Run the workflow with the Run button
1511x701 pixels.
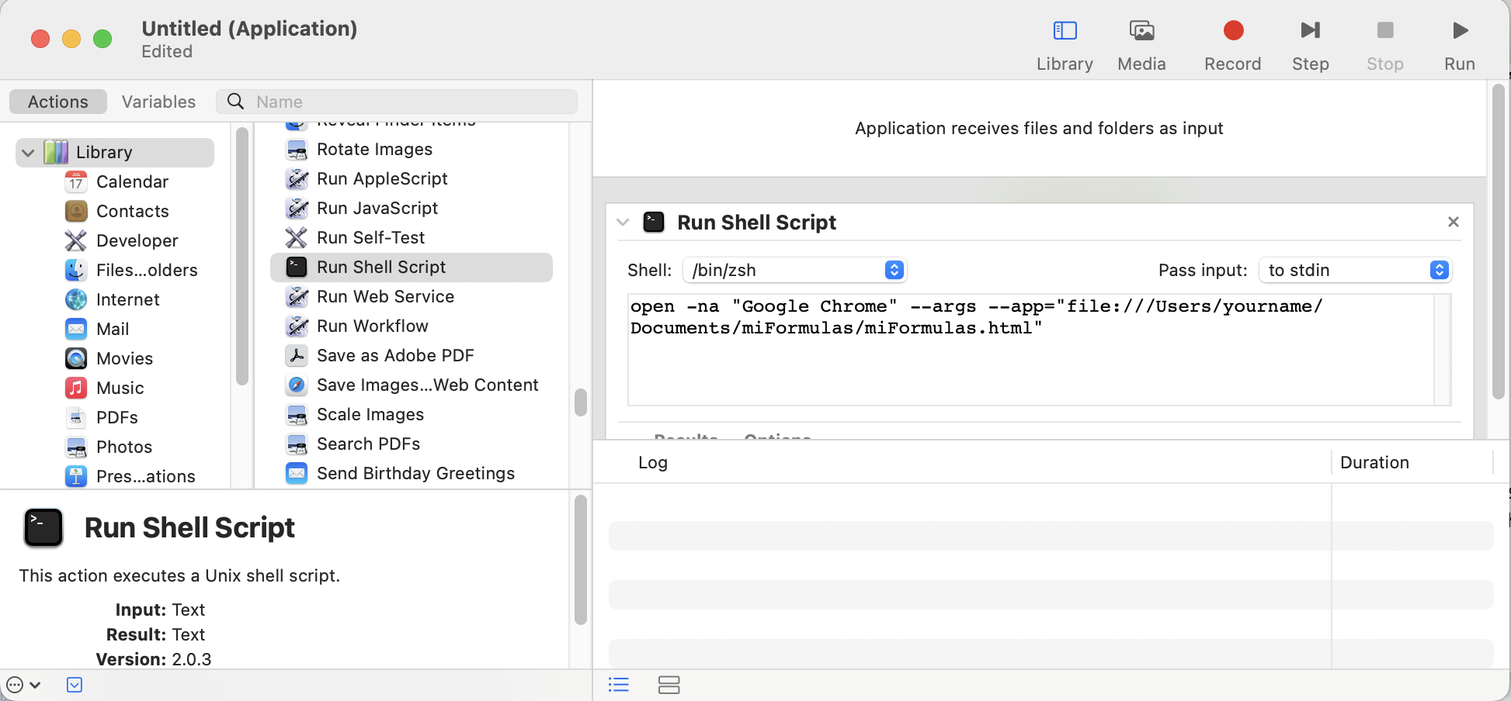click(x=1460, y=45)
